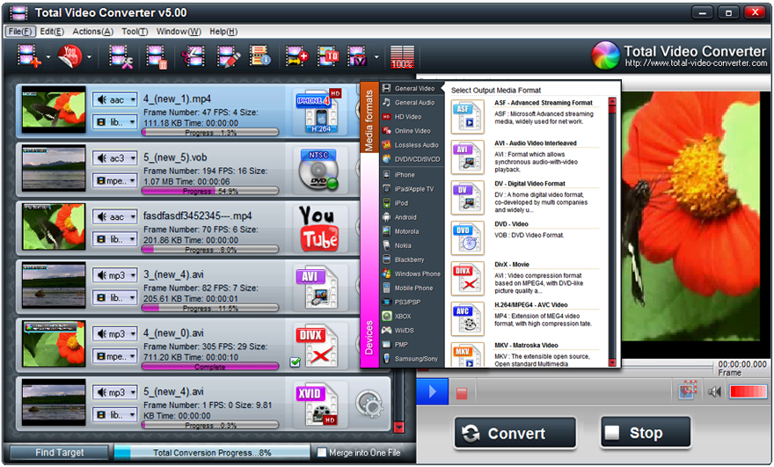Click settings gear icon of 5_(new_4).avi row
774x467 pixels.
(369, 405)
